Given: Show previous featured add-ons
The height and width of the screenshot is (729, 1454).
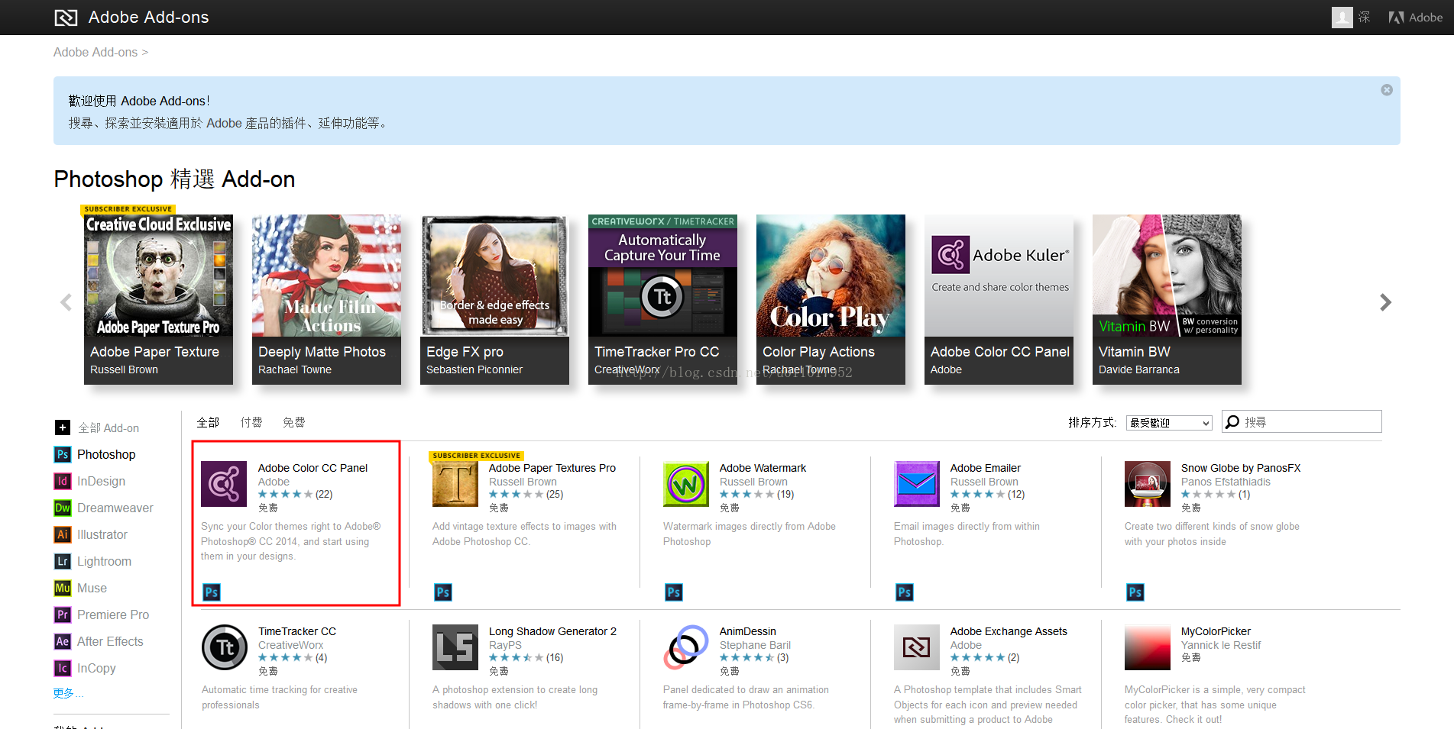Looking at the screenshot, I should point(66,302).
